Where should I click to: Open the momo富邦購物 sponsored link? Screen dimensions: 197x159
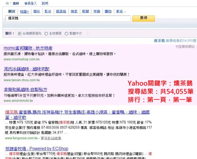[28, 48]
